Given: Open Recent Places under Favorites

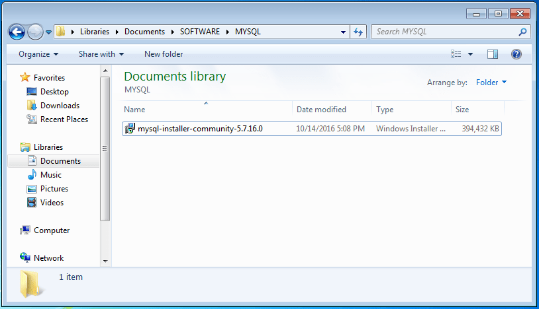Looking at the screenshot, I should [64, 120].
